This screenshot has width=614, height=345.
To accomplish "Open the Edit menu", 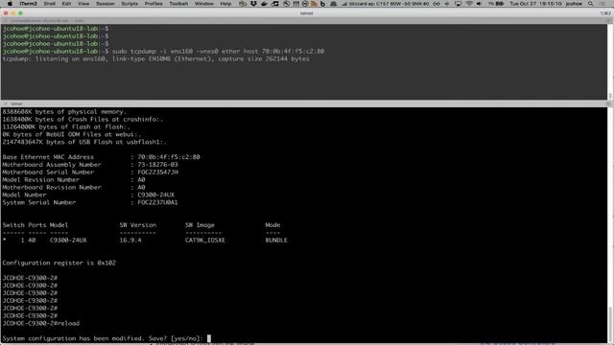I will [66, 4].
